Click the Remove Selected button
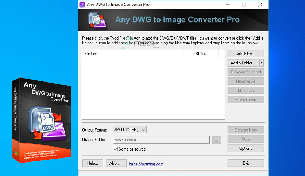The height and width of the screenshot is (176, 305). click(x=246, y=72)
